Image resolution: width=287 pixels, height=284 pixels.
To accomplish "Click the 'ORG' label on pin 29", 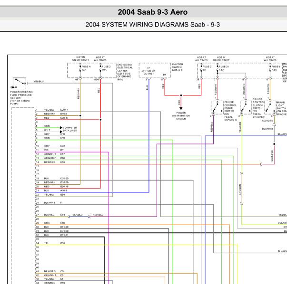I will click(47, 223).
